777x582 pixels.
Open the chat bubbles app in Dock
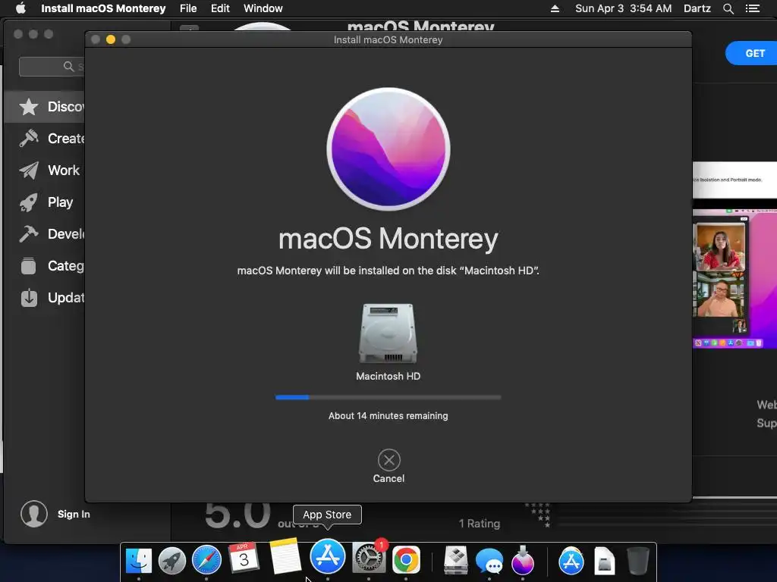point(489,562)
